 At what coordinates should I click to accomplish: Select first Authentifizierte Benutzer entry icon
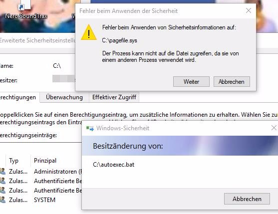coord(2,181)
